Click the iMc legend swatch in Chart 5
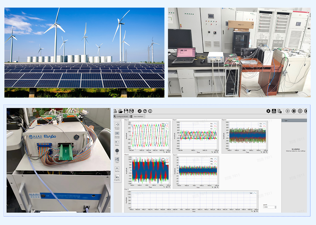This screenshot has height=225, width=316. (x=215, y=164)
